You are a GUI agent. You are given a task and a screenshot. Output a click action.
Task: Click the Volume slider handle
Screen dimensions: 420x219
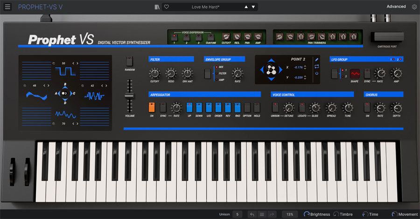129,96
